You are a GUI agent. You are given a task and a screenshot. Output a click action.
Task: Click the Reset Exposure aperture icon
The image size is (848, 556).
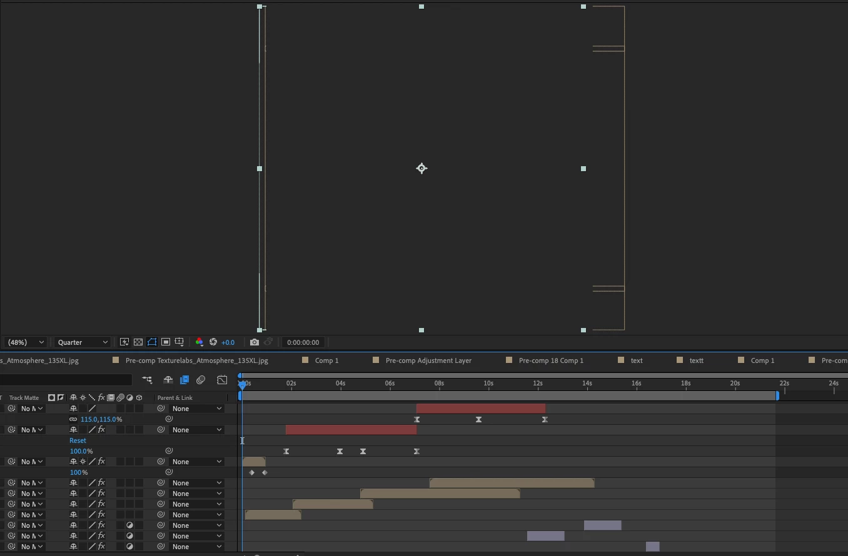[213, 342]
